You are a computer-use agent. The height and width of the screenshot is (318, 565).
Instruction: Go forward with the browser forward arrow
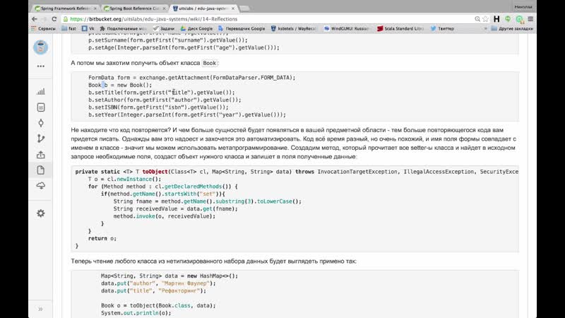(x=44, y=19)
